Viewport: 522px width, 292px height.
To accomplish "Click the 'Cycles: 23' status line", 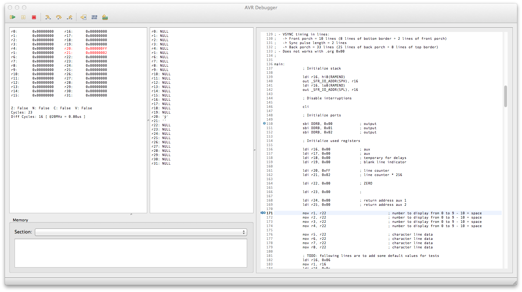I will click(x=22, y=112).
